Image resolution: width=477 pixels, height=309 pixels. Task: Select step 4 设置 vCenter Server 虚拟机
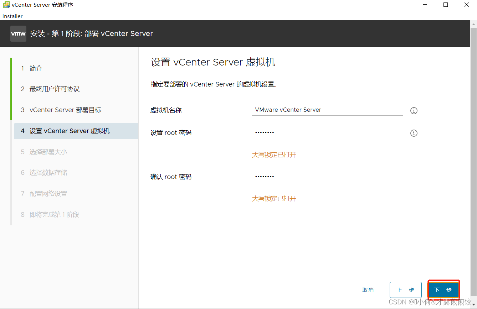point(76,131)
